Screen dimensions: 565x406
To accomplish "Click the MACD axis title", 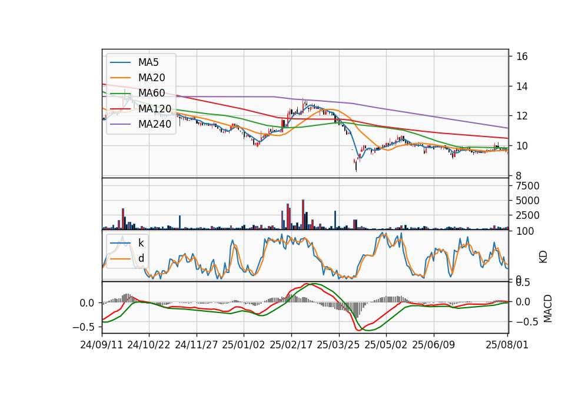I will coord(548,308).
